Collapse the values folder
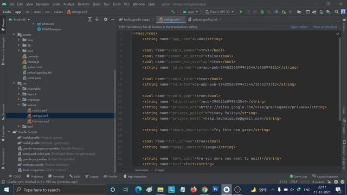The image size is (347, 195). pos(19,105)
